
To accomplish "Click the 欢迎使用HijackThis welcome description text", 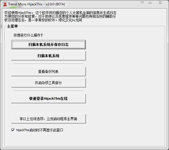I will click(x=56, y=13).
